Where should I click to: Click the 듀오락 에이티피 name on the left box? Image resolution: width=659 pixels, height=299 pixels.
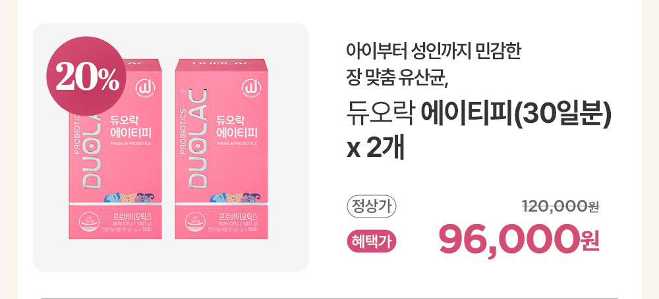click(130, 126)
